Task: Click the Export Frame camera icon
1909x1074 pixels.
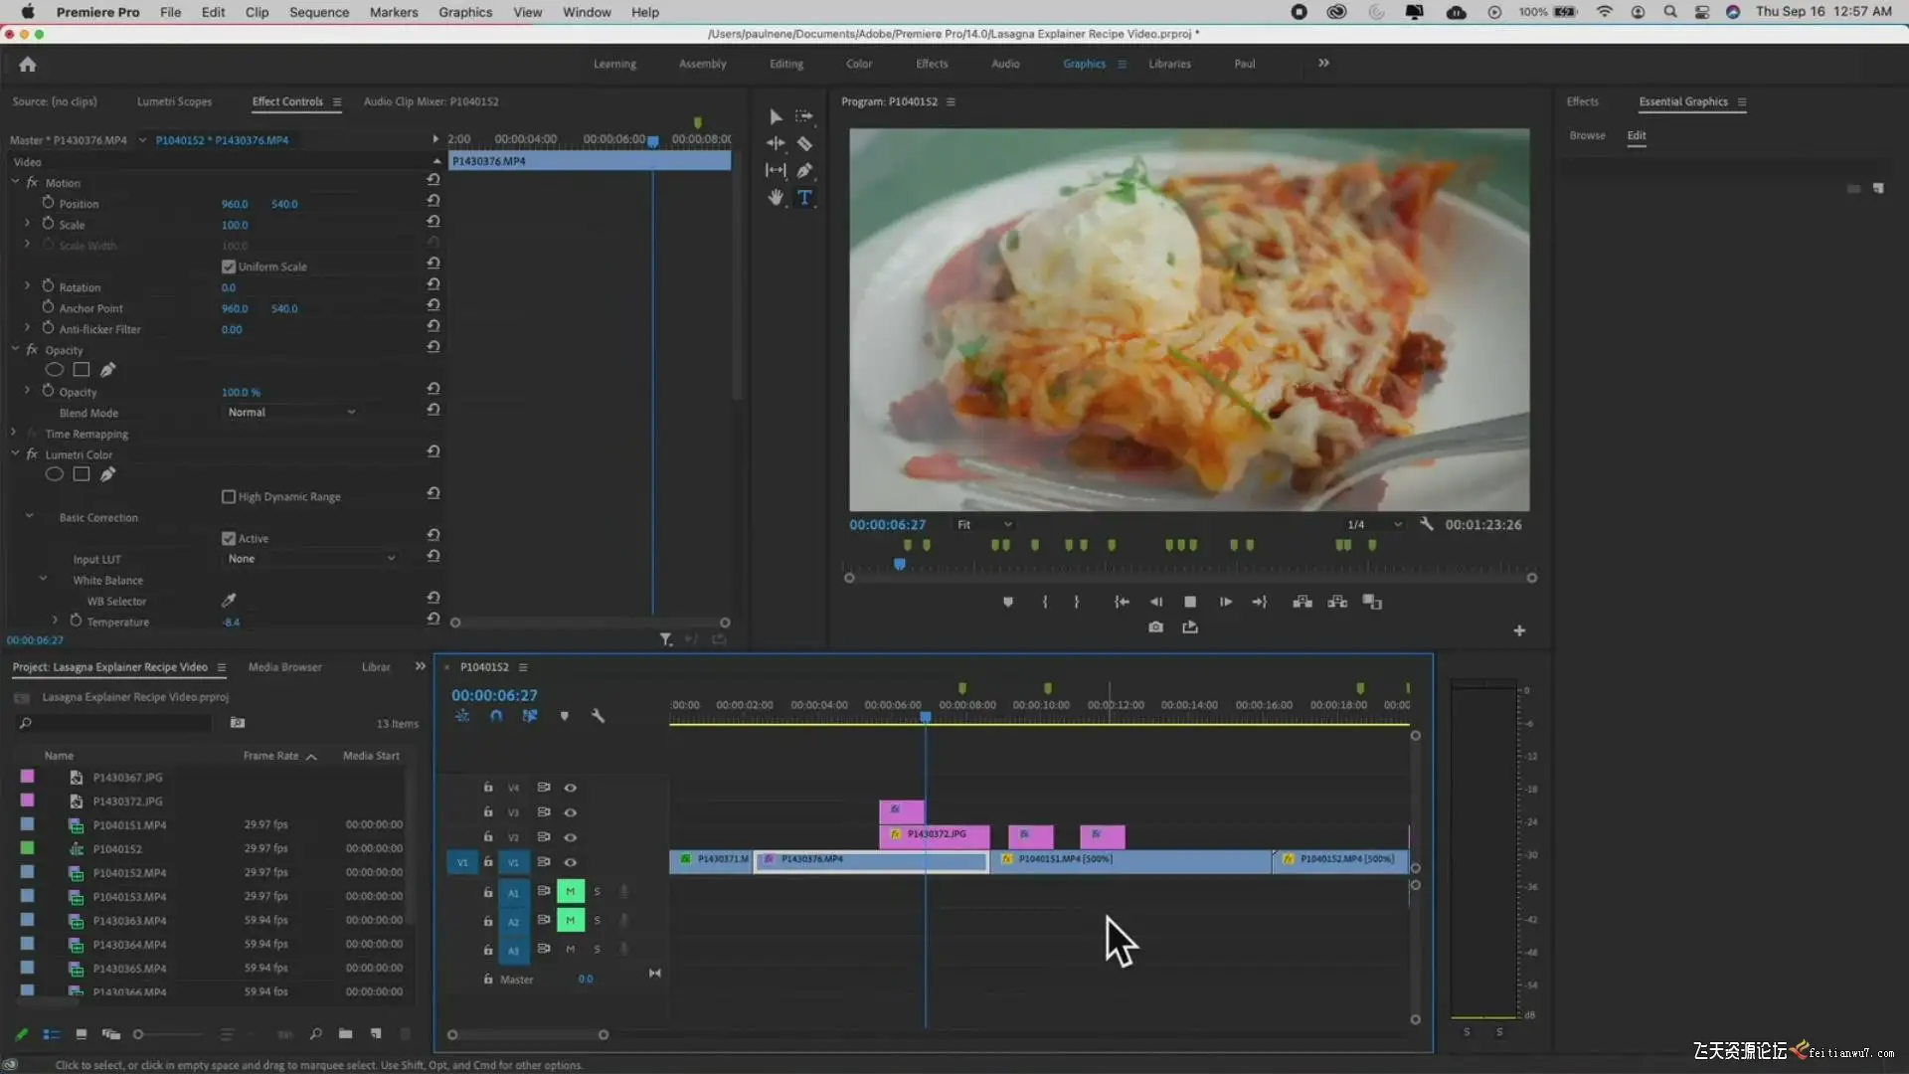Action: click(1155, 627)
